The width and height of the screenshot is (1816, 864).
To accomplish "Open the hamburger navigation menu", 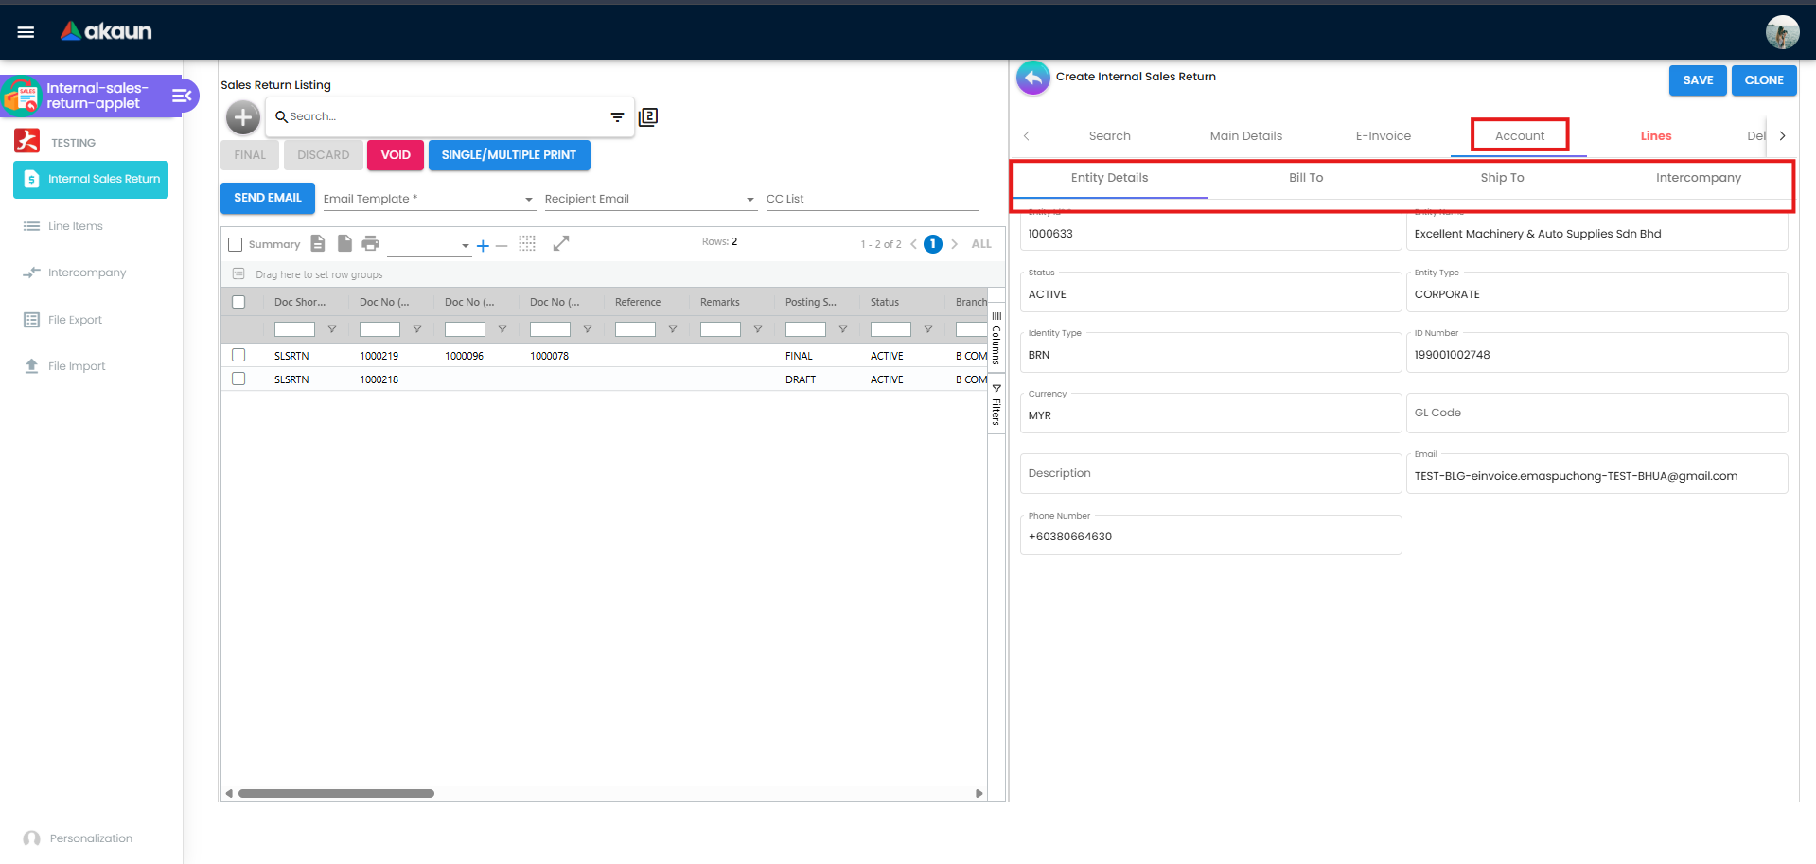I will (26, 31).
